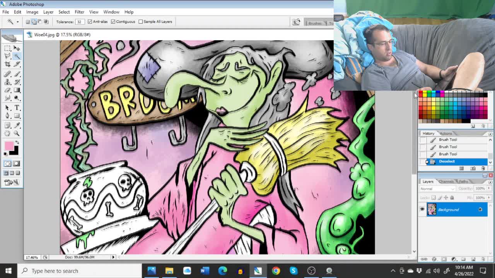The height and width of the screenshot is (278, 495).
Task: Select the Brush tool in toolbox
Action: click(x=17, y=74)
